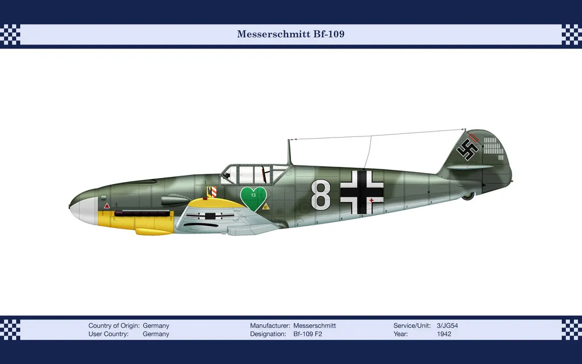Click the red triangle marking near nose
This screenshot has width=582, height=364.
tap(107, 206)
